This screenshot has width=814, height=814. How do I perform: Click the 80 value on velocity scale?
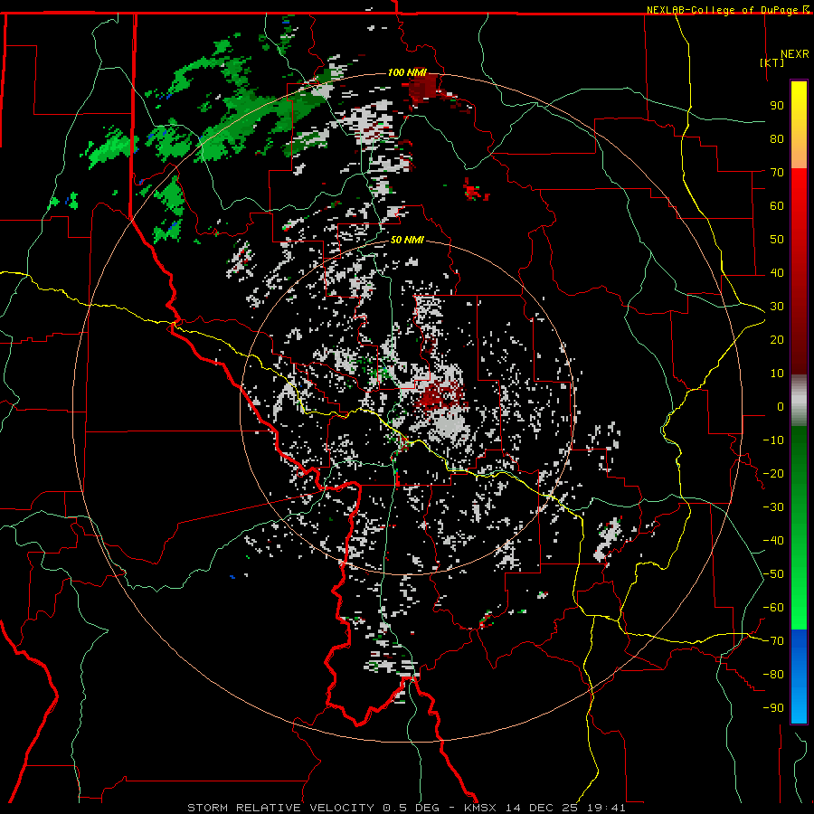(x=777, y=139)
